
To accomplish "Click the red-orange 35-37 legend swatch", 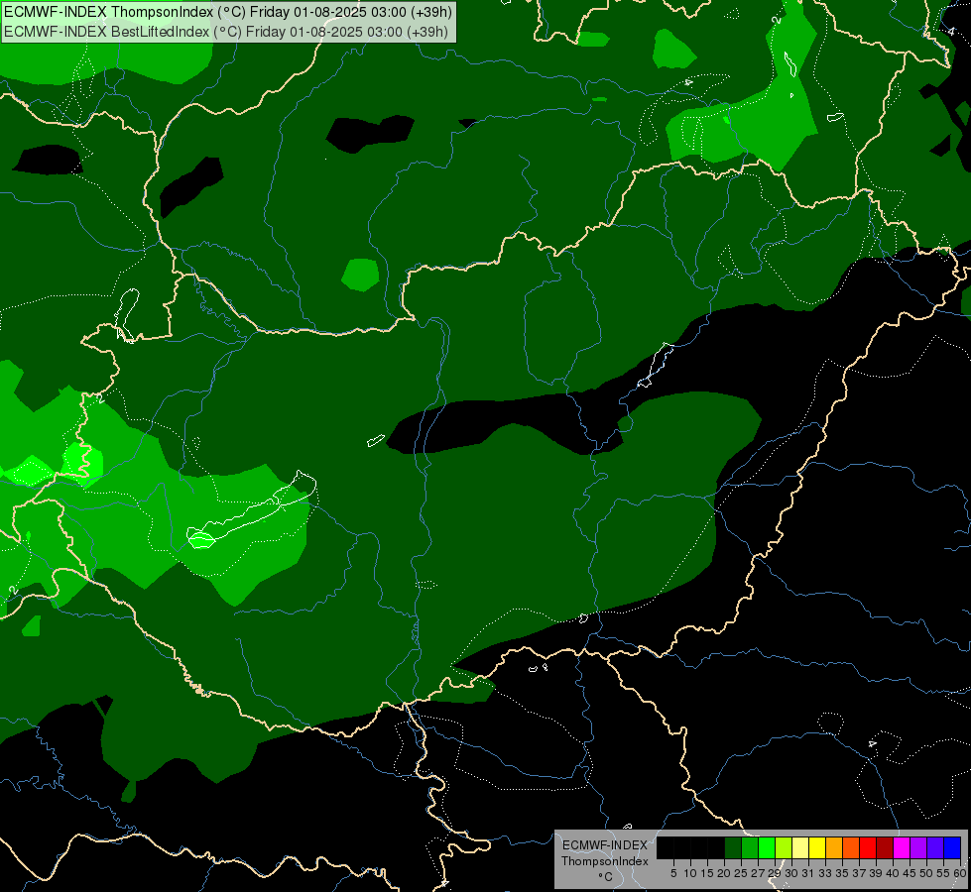I will pyautogui.click(x=851, y=848).
